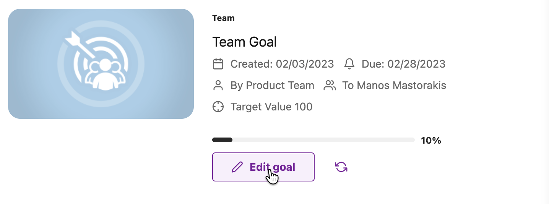The height and width of the screenshot is (204, 549).
Task: Click the crosshair target icon beside Target Value
Action: 218,107
